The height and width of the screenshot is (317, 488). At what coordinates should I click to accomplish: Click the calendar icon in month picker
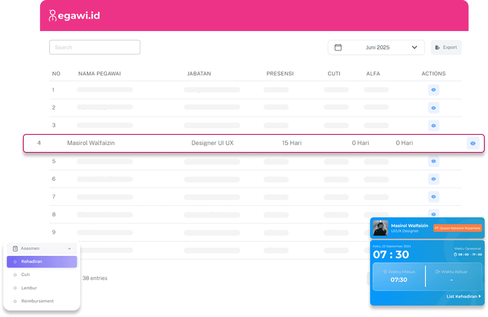click(x=338, y=47)
